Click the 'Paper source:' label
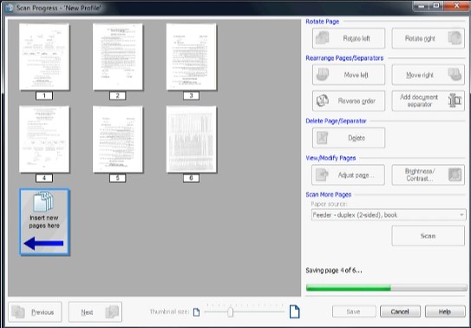Screen dimensions: 471x328 point(329,204)
